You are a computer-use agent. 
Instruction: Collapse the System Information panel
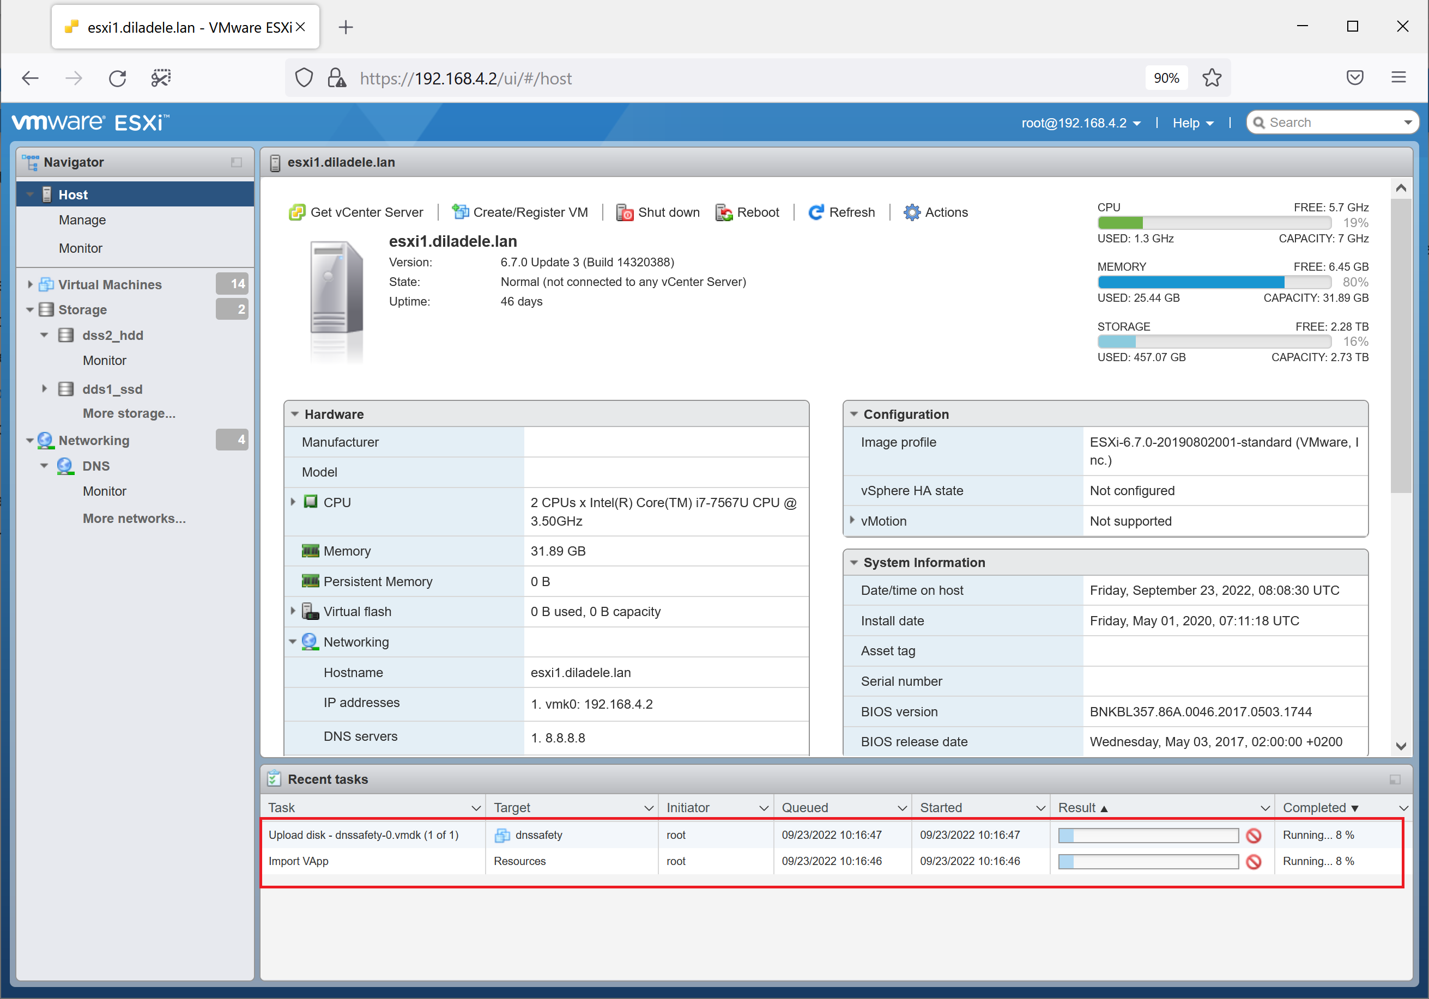pos(854,563)
